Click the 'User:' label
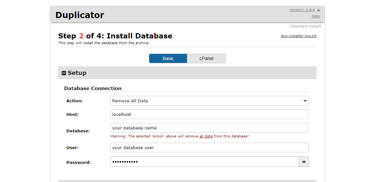 (x=72, y=148)
